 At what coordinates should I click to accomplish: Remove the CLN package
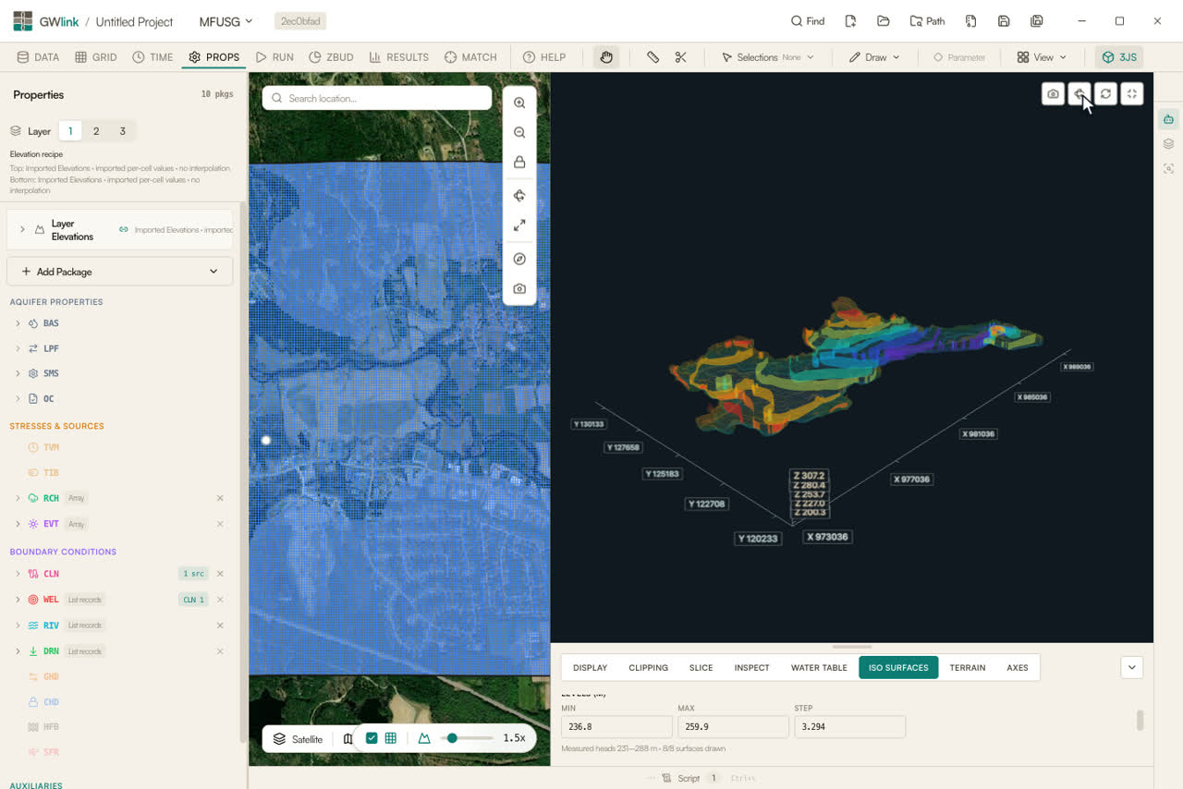pyautogui.click(x=220, y=574)
